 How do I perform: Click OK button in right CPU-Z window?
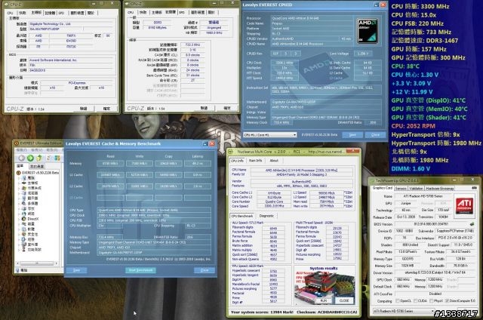(227, 108)
